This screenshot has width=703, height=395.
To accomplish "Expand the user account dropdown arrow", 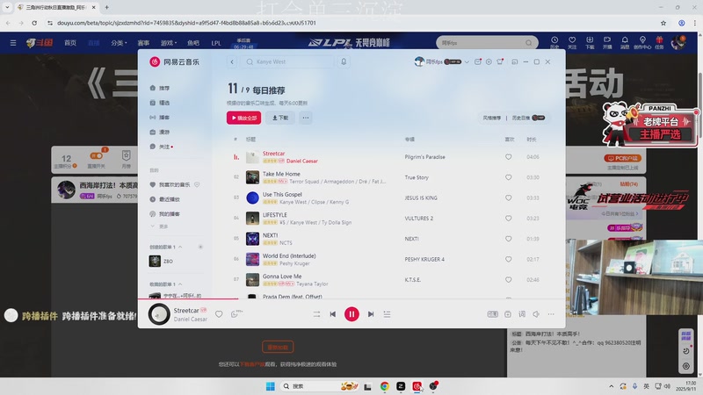I will [x=467, y=61].
